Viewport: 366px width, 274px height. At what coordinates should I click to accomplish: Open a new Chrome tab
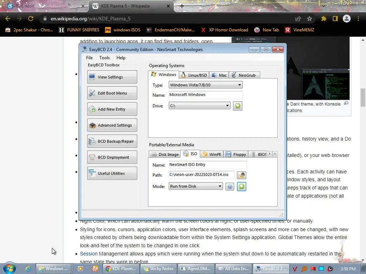[x=182, y=6]
